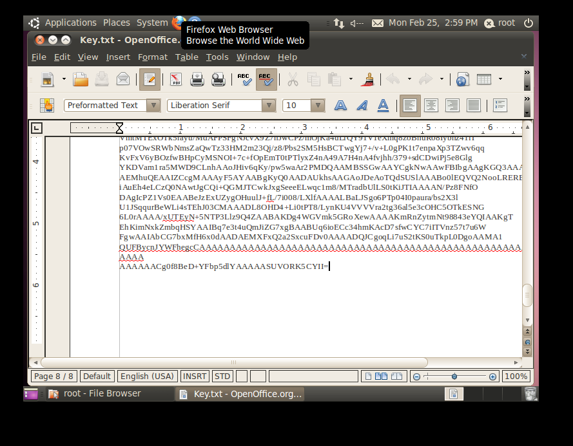This screenshot has width=573, height=446.
Task: Toggle Justified alignment
Action: (474, 106)
